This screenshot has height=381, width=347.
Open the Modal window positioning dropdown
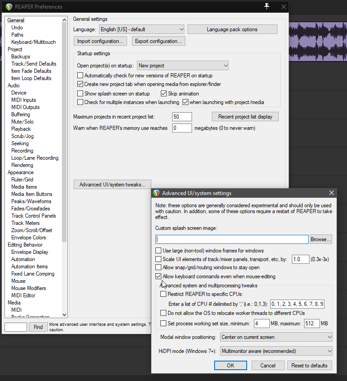276,337
